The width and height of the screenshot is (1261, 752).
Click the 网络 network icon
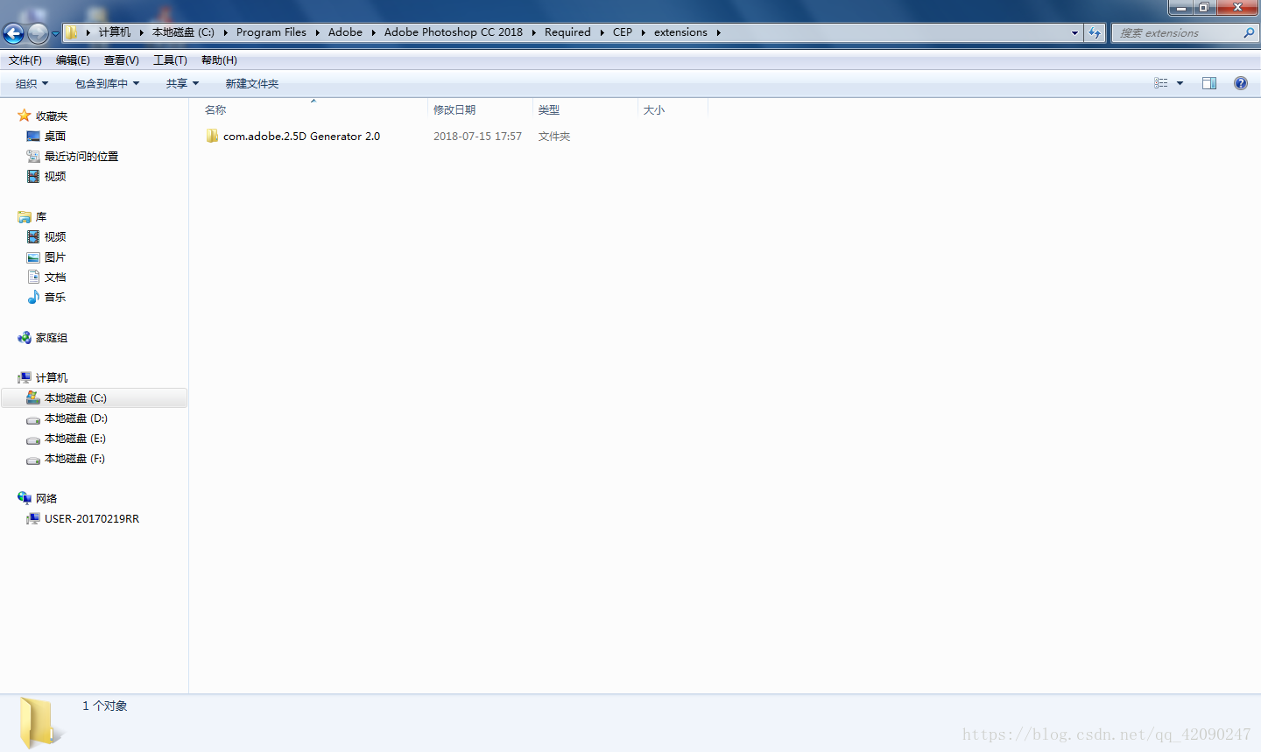pos(25,498)
